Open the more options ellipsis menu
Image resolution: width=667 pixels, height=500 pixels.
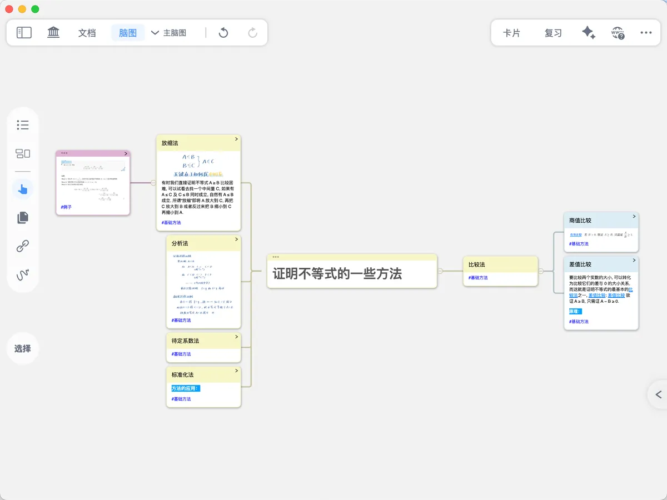coord(646,33)
